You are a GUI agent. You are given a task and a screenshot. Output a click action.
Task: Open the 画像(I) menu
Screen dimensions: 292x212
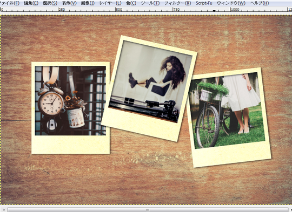click(x=88, y=3)
